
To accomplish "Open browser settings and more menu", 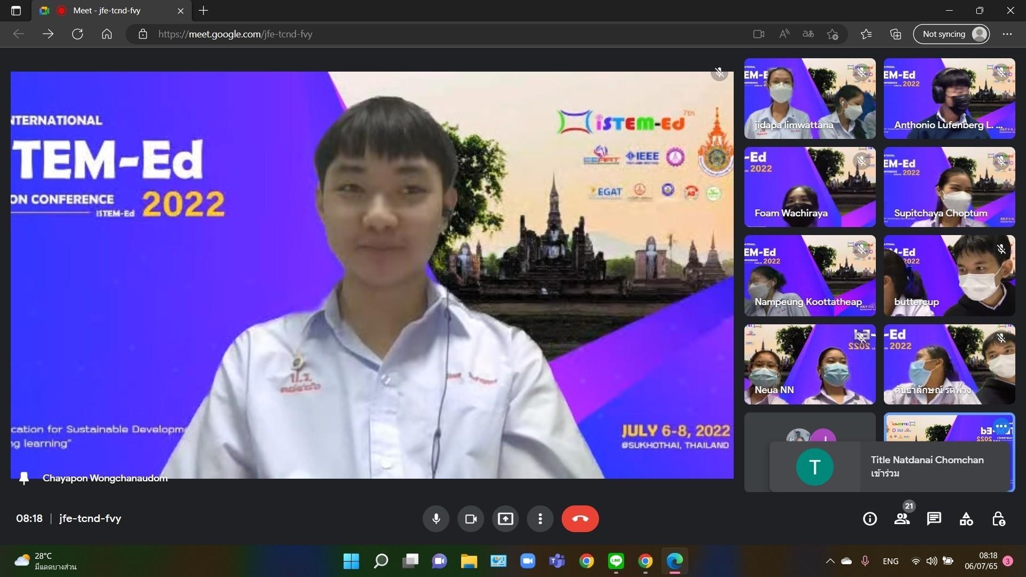I will click(1007, 34).
